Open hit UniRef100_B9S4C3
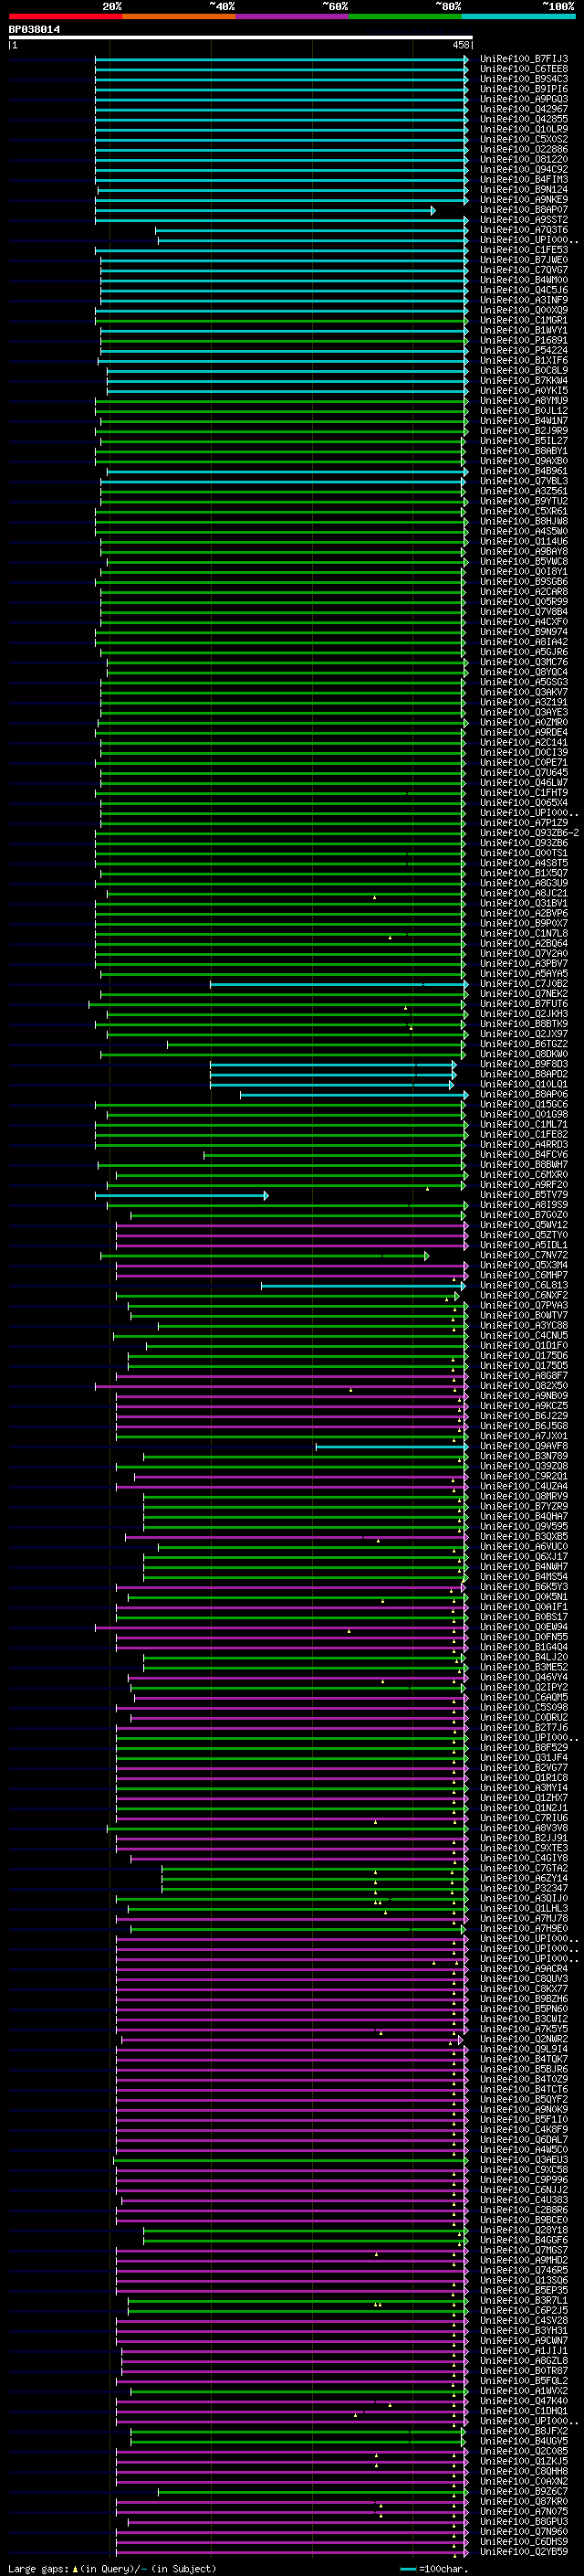 523,79
